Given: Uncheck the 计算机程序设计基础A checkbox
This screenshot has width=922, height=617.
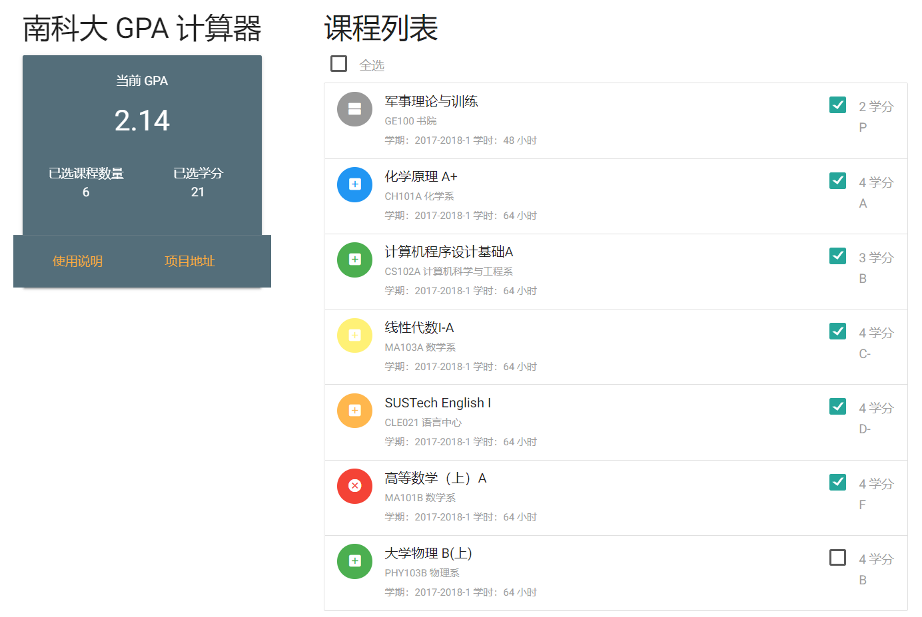Looking at the screenshot, I should pos(838,256).
